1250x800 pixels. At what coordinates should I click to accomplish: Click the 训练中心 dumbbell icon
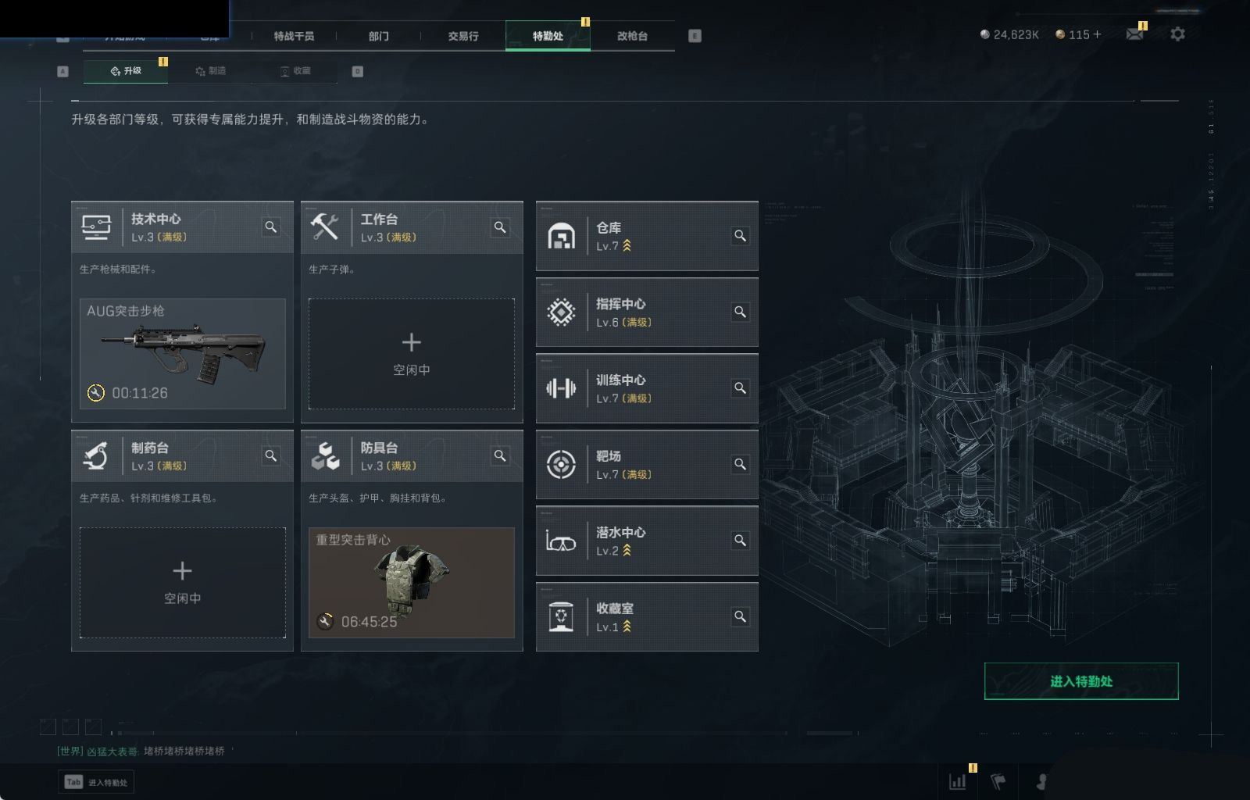click(561, 388)
